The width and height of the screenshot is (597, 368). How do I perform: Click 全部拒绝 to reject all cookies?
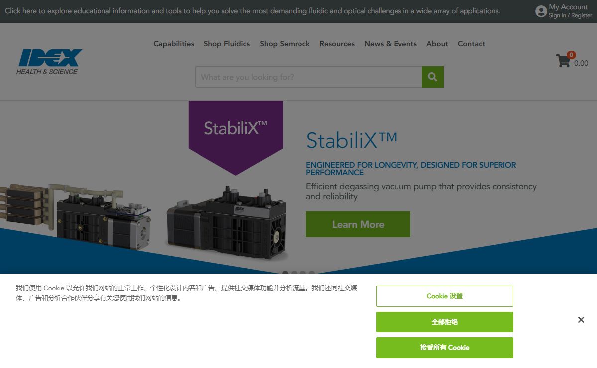coord(445,322)
